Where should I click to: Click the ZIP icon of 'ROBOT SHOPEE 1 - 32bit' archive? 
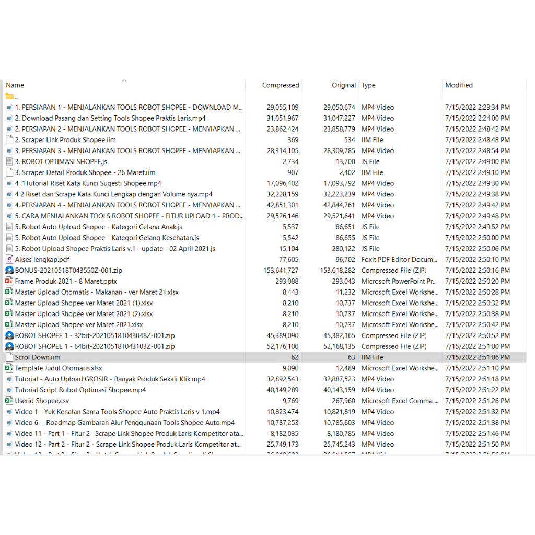(9, 335)
